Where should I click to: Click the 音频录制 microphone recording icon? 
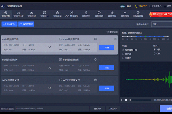(x=86, y=13)
